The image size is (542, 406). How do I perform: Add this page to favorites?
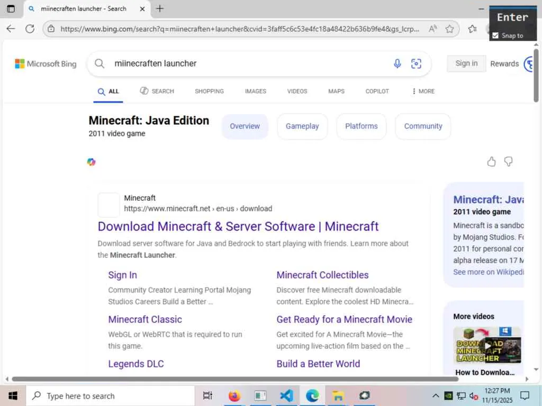(x=449, y=29)
